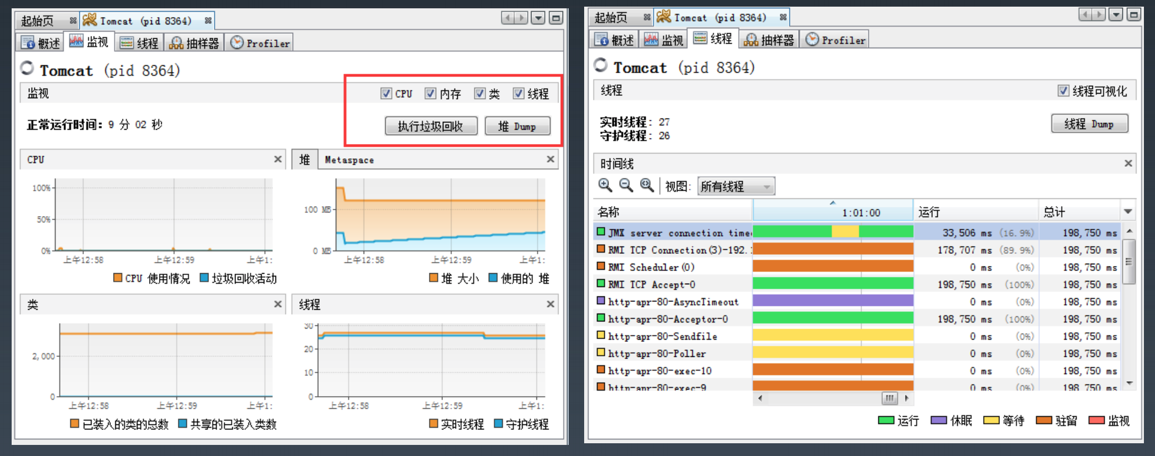Image resolution: width=1155 pixels, height=456 pixels.
Task: Sort by 名称 column header
Action: tap(673, 212)
